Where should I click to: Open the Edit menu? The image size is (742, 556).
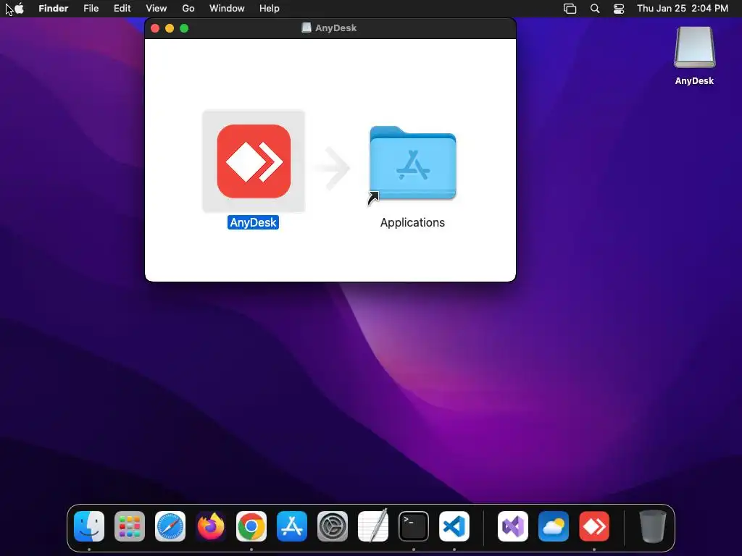click(x=122, y=9)
